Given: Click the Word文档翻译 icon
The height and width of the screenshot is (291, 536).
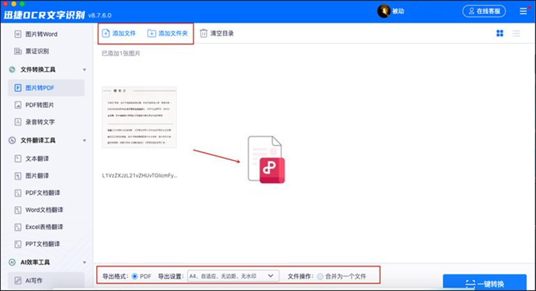Looking at the screenshot, I should point(18,210).
